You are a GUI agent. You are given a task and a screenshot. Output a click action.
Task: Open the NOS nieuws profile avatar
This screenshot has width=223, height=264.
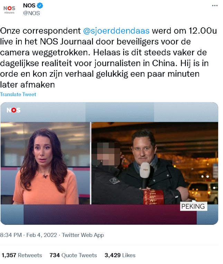(9, 10)
